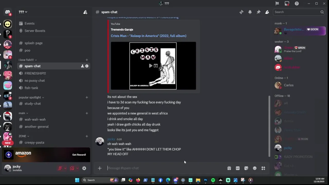329x185 pixels.
Task: Open the Santa hat server icon
Action: (x=7, y=116)
